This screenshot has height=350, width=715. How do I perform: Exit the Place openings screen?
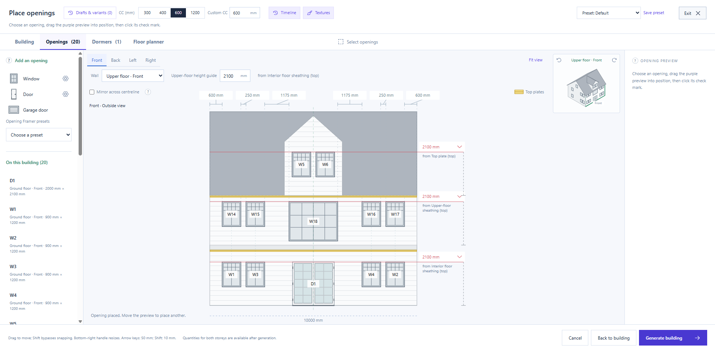(x=692, y=13)
